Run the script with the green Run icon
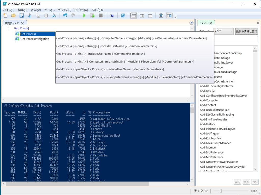Image resolution: width=261 pixels, height=195 pixels. (84, 16)
